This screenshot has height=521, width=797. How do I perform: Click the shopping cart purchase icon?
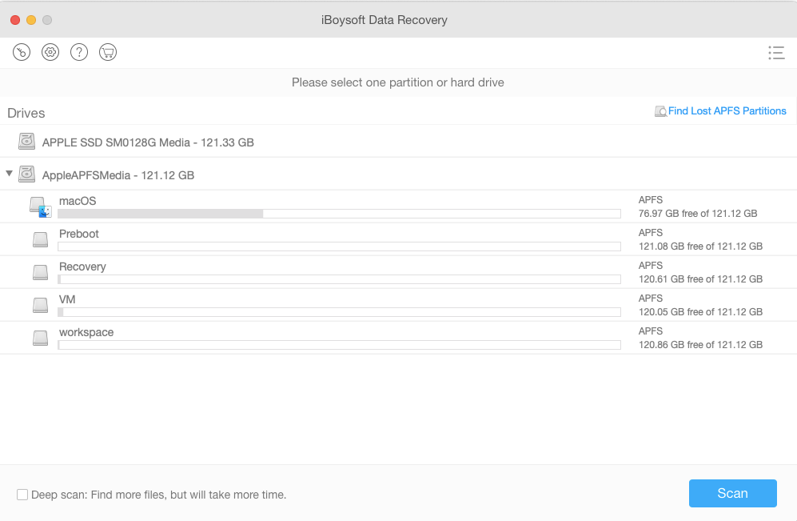(108, 52)
